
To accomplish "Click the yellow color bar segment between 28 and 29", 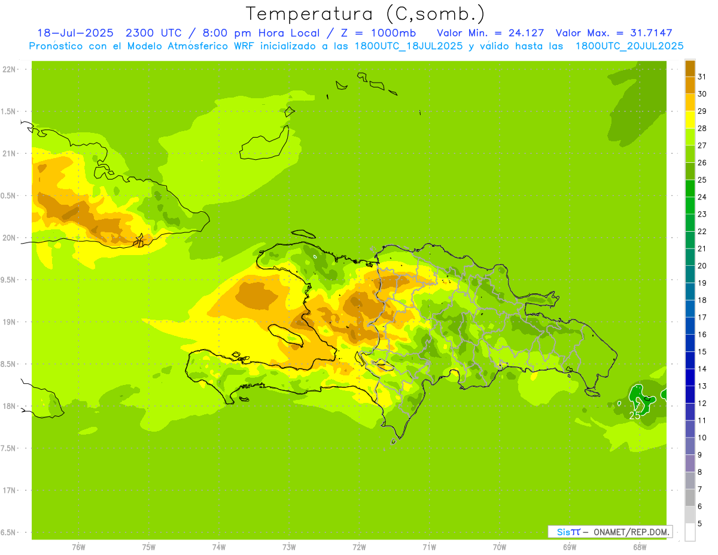I will click(690, 120).
